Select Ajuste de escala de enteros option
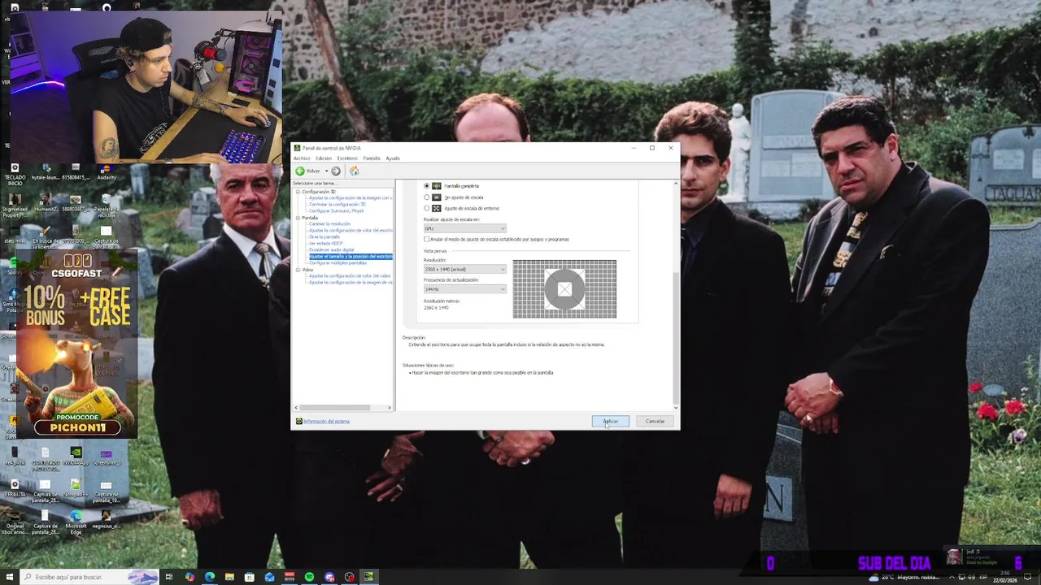The width and height of the screenshot is (1041, 585). [x=426, y=209]
